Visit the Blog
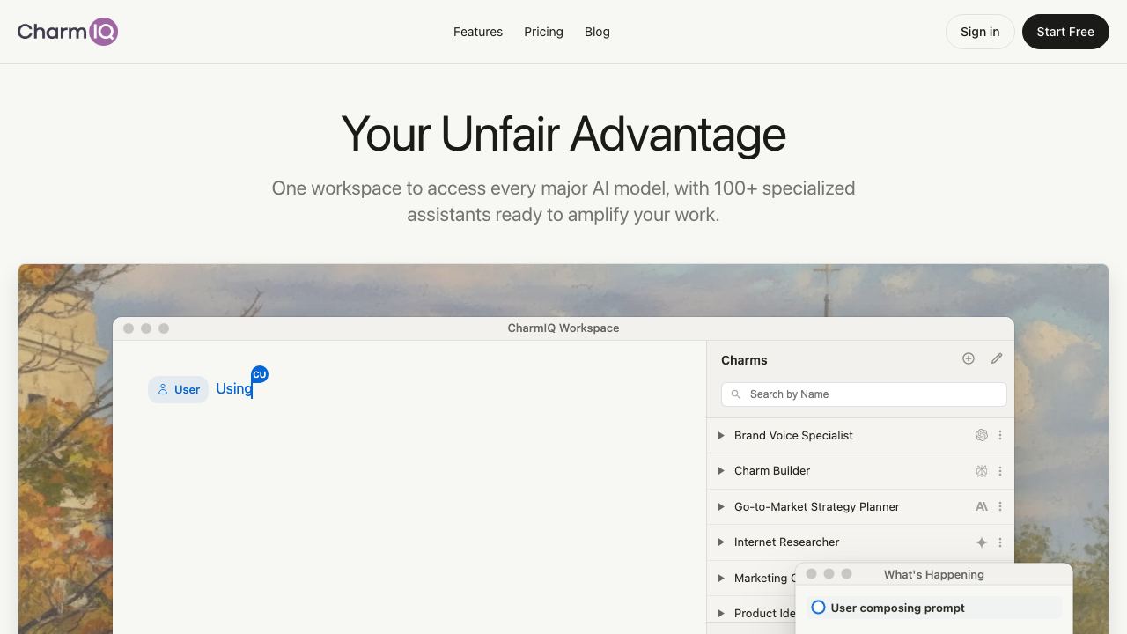The image size is (1127, 634). (x=597, y=32)
